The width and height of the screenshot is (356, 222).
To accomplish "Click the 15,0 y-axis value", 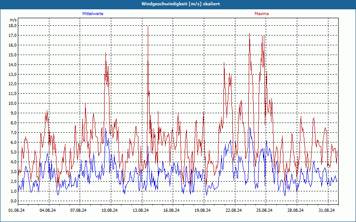I will coord(13,55).
